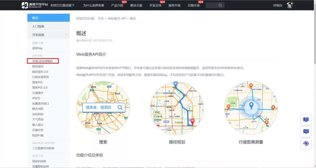Open 批量请求接口 doc
The height and width of the screenshot is (168, 316).
point(40,103)
